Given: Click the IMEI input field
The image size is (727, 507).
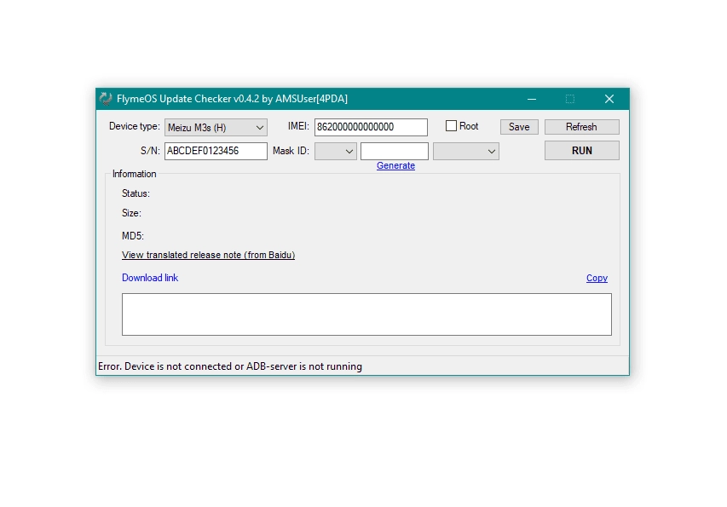Looking at the screenshot, I should pos(371,127).
